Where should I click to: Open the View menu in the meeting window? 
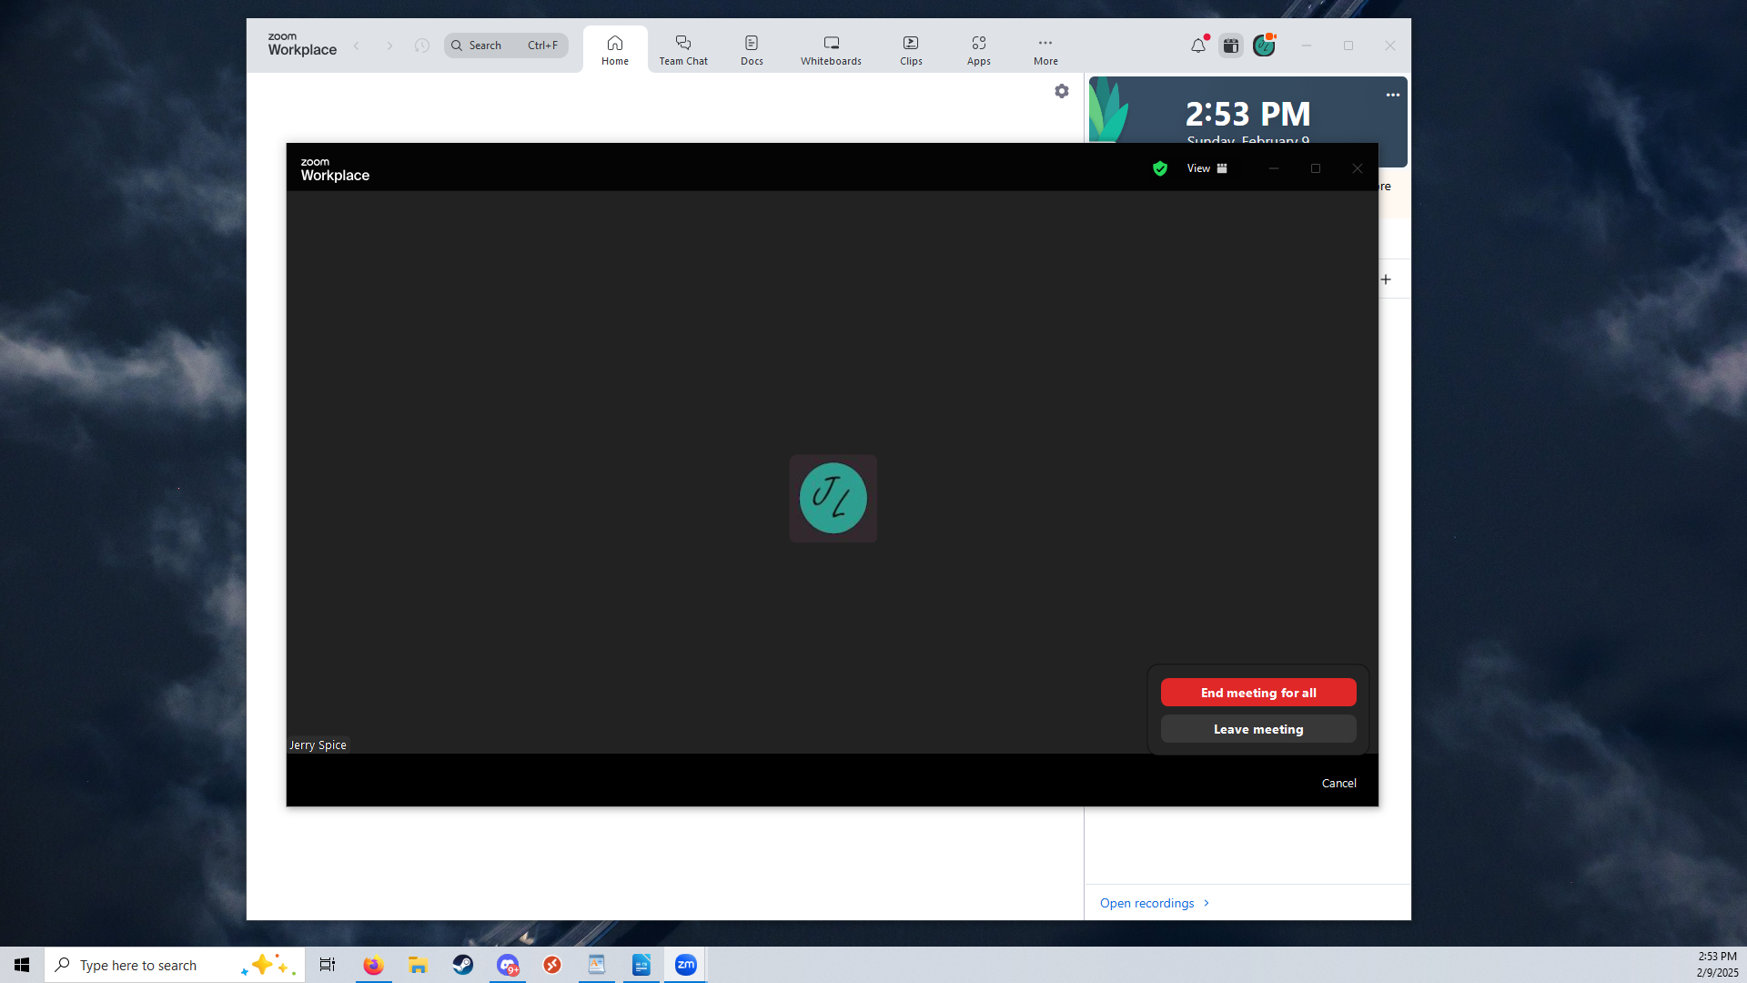(x=1197, y=168)
